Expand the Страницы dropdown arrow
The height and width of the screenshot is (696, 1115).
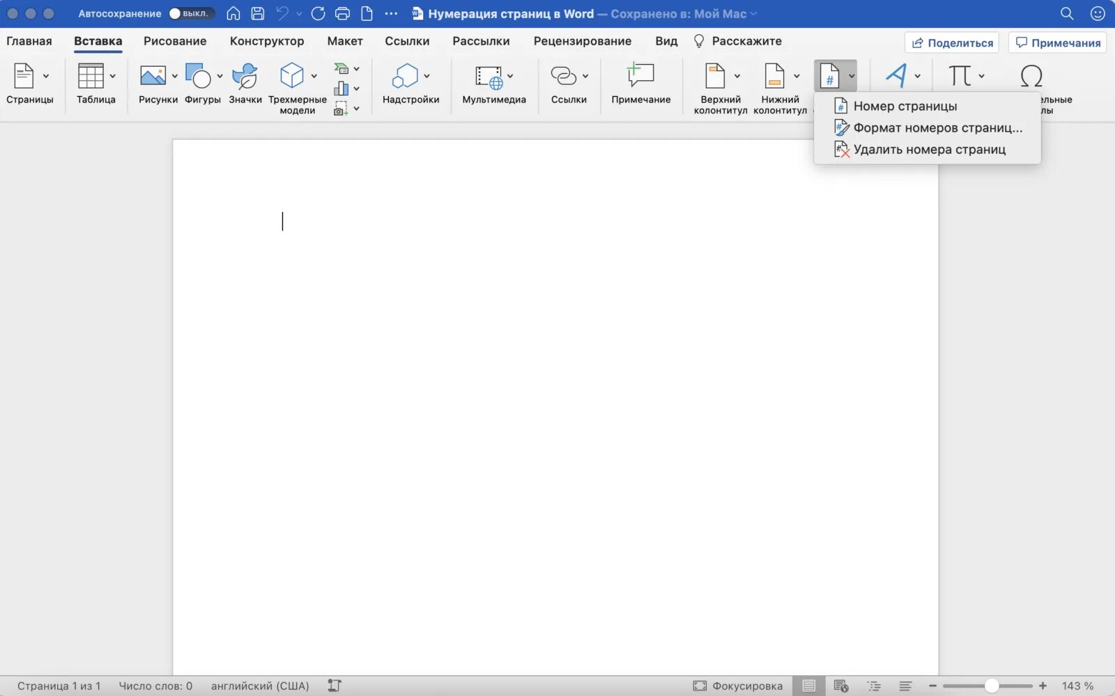pyautogui.click(x=46, y=76)
